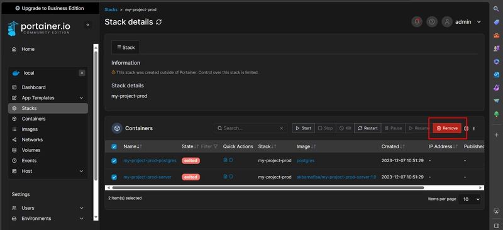Open inspect icon for my-project-prod-postgres
Viewport: 503px width, 230px height.
click(x=231, y=160)
